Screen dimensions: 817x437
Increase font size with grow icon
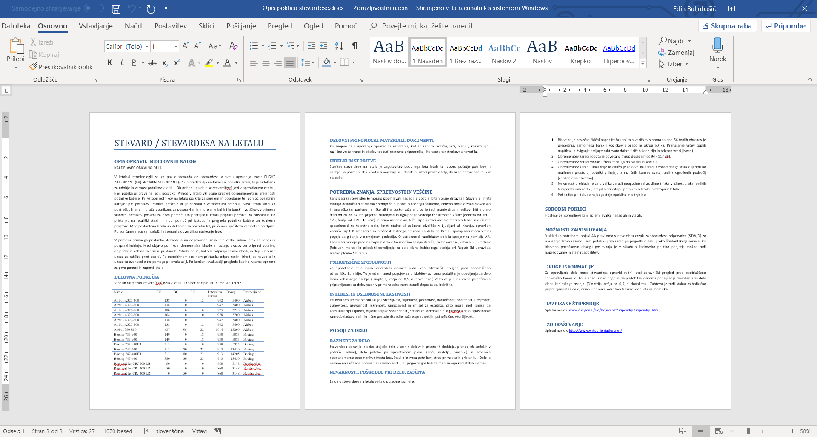point(186,46)
